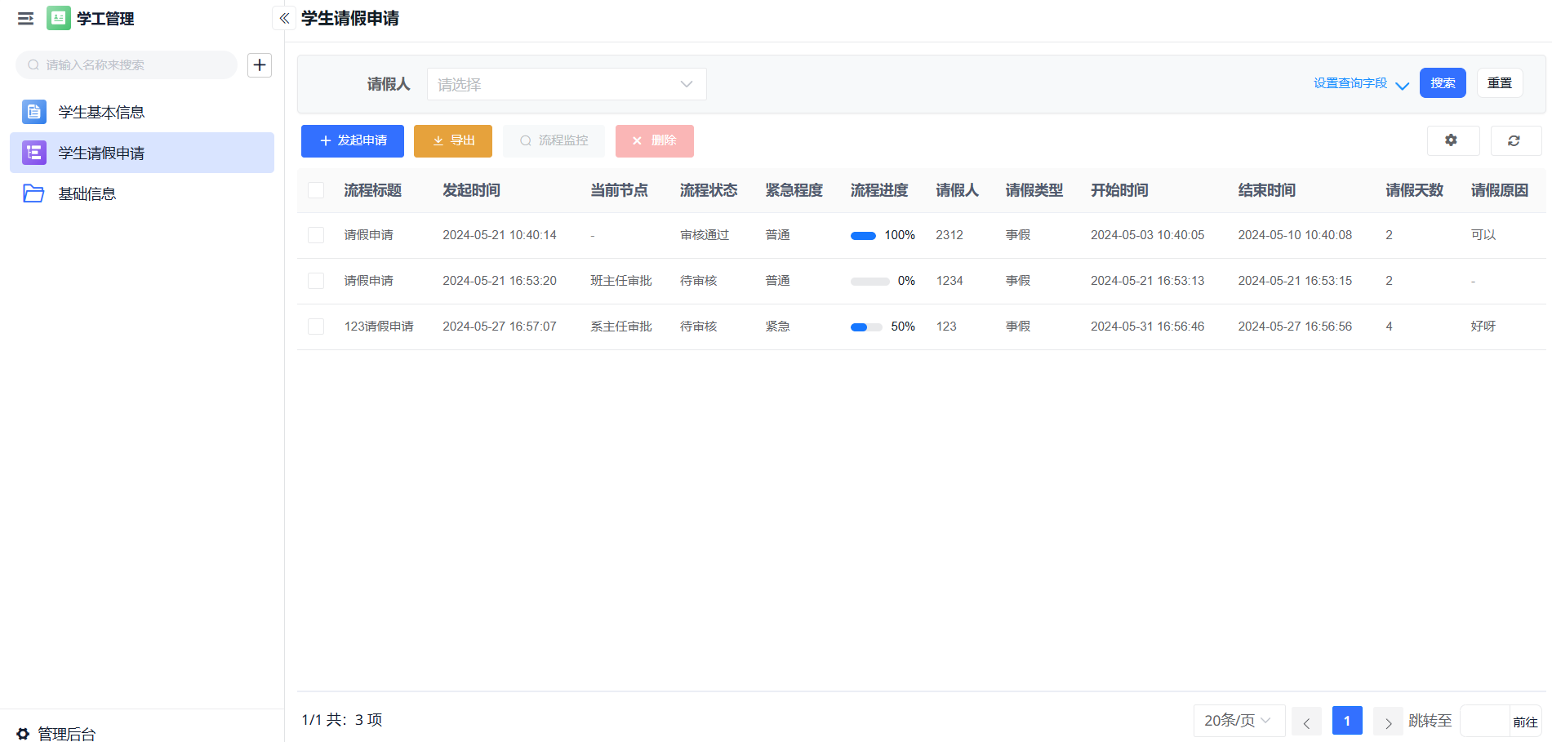
Task: Click the 管理后台 gear icon
Action: [23, 733]
